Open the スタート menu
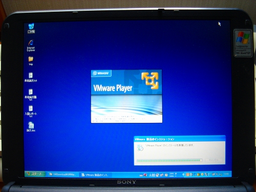 coord(35,174)
